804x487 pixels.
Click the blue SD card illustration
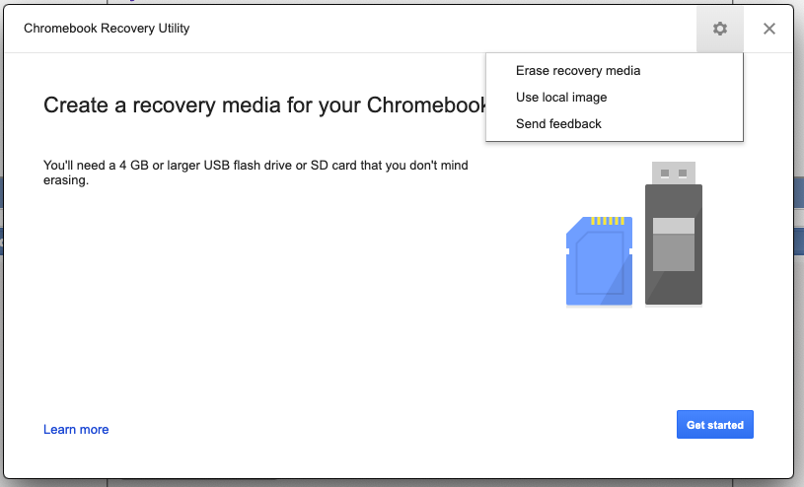point(599,261)
